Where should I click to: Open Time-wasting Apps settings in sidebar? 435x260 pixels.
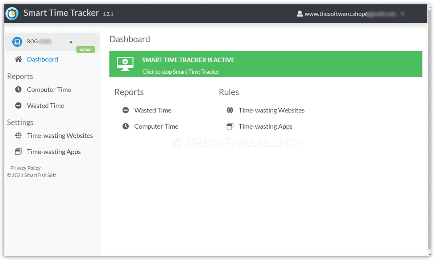(x=54, y=152)
